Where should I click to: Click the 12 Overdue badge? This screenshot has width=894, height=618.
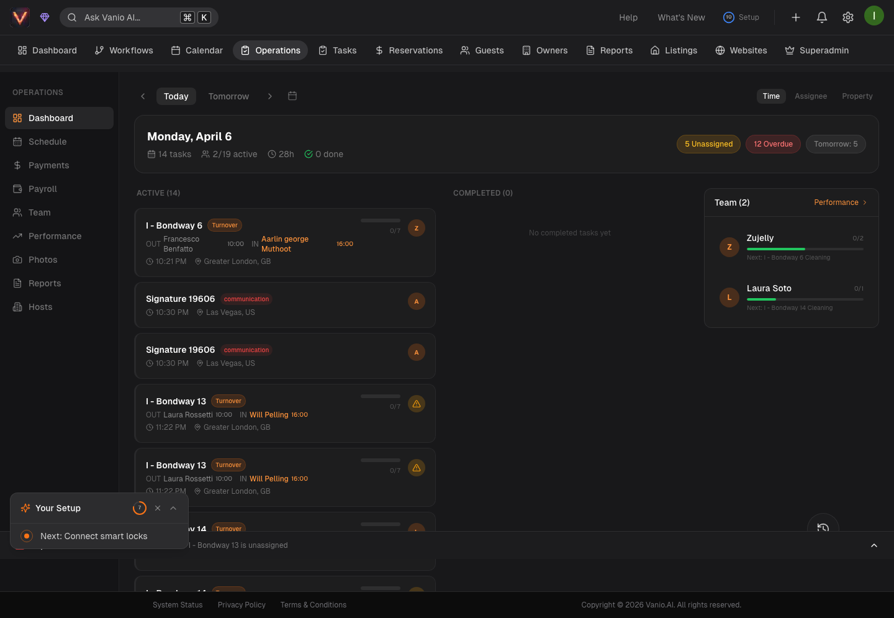tap(773, 144)
